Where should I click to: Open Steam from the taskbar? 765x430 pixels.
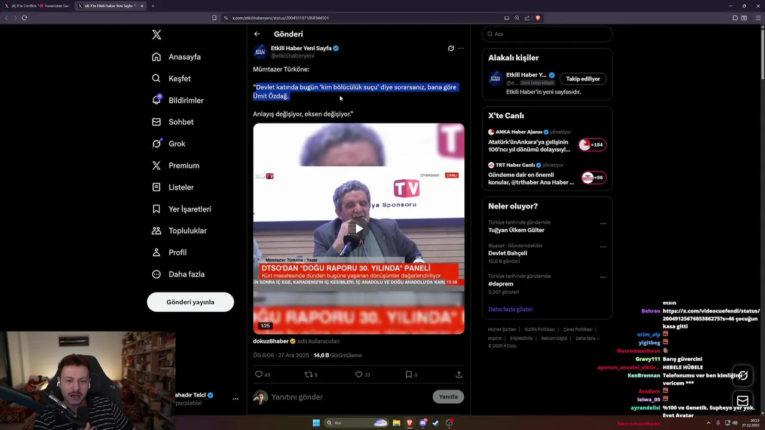coord(436,423)
